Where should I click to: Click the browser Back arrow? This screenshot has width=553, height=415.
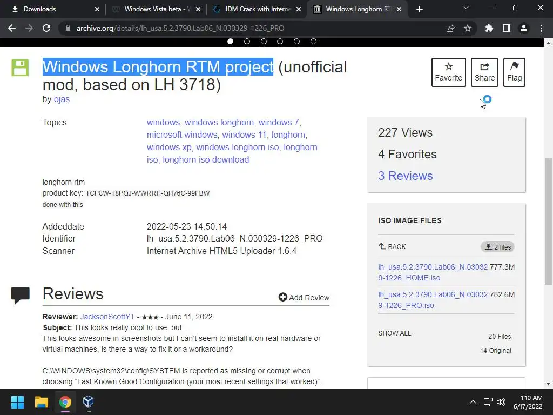[x=12, y=28]
